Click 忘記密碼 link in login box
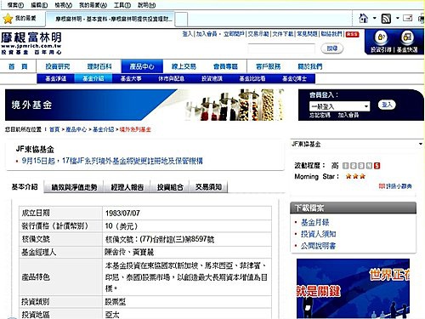 pyautogui.click(x=320, y=115)
